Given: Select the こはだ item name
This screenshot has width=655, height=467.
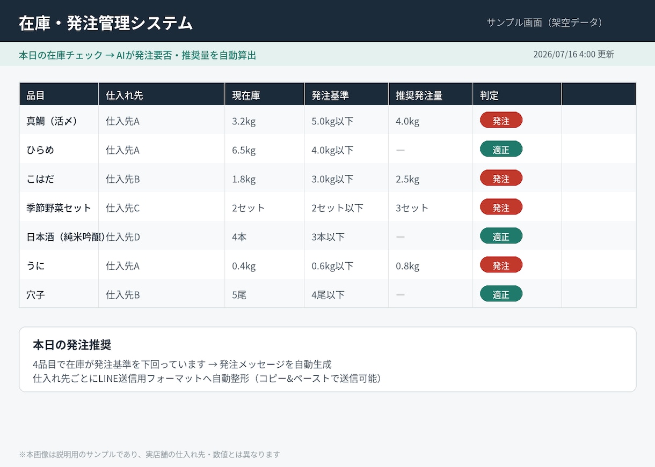Looking at the screenshot, I should tap(40, 179).
